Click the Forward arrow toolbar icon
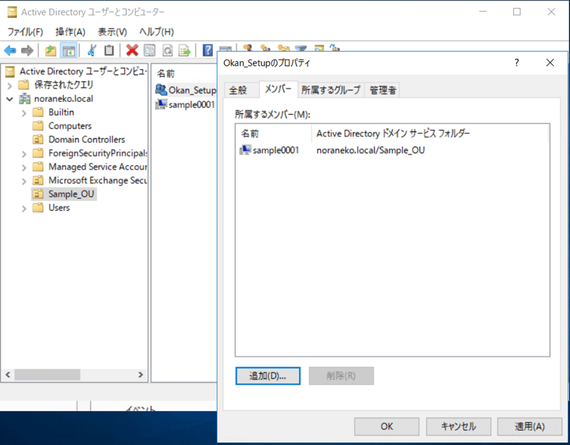570x445 pixels. [28, 50]
